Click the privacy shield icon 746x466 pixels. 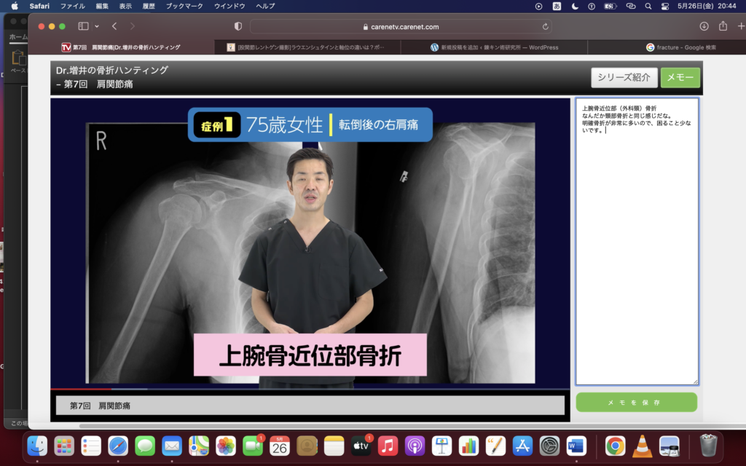237,26
